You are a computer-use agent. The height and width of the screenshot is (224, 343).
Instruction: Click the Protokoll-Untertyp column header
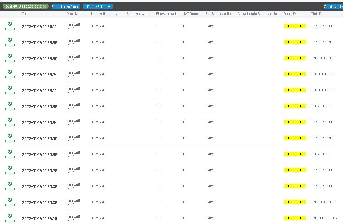pos(105,14)
